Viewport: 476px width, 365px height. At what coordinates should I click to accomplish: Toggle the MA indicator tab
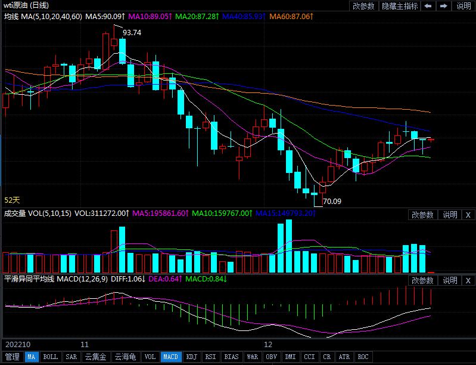31,357
